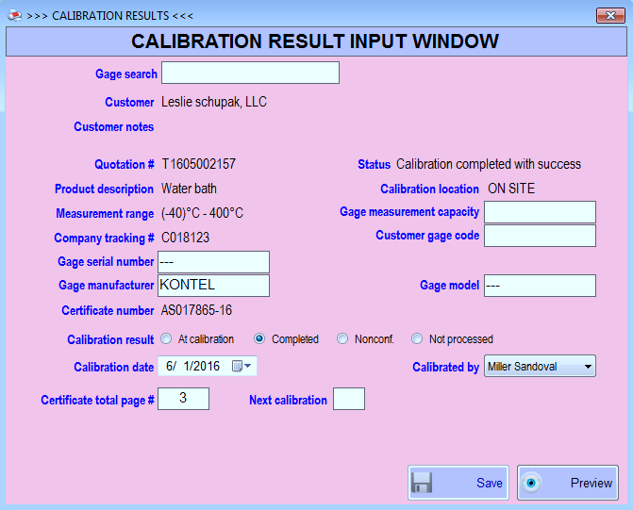The image size is (633, 510).
Task: Click the calibration date 6/ 1/2016 value
Action: 193,366
